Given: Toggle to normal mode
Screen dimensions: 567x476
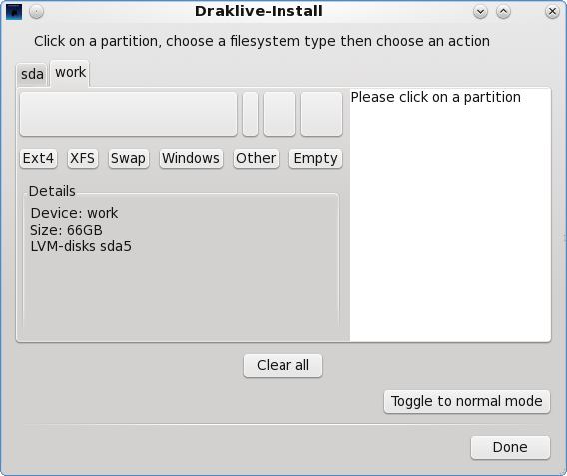Looking at the screenshot, I should click(x=467, y=401).
